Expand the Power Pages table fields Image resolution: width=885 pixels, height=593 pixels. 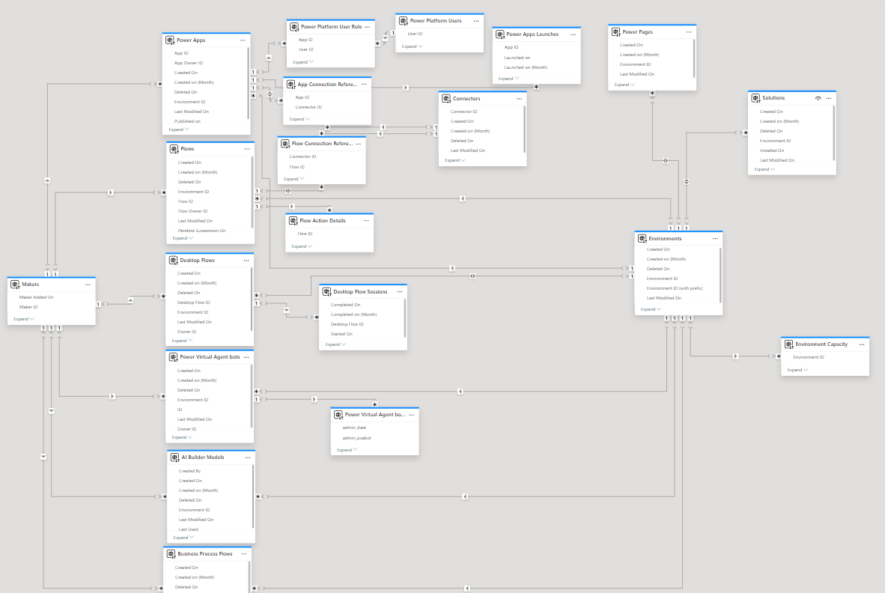coord(624,85)
